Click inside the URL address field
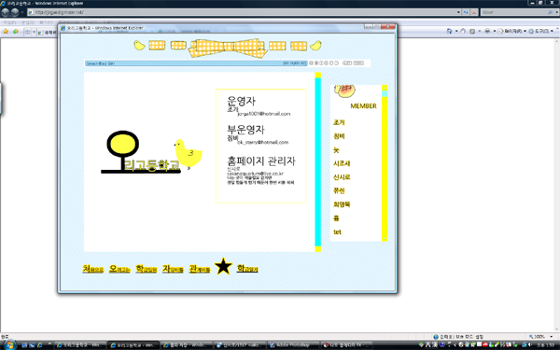Image resolution: width=560 pixels, height=350 pixels. coord(242,12)
